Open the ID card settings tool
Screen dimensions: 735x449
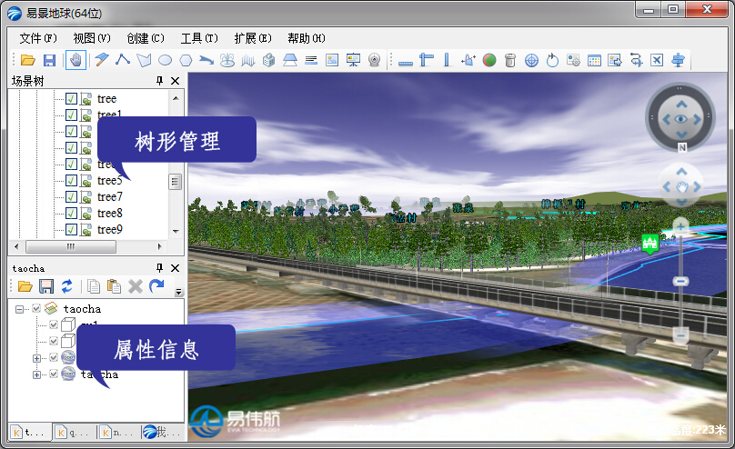(573, 60)
